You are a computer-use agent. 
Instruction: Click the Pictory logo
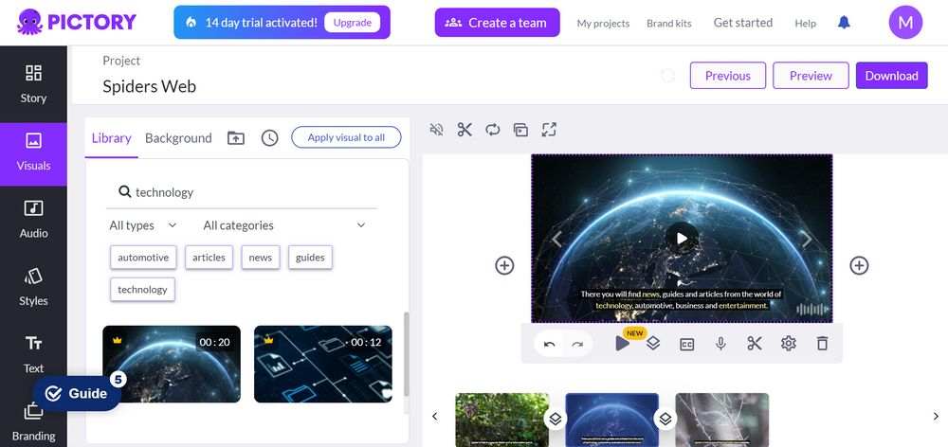(x=77, y=23)
